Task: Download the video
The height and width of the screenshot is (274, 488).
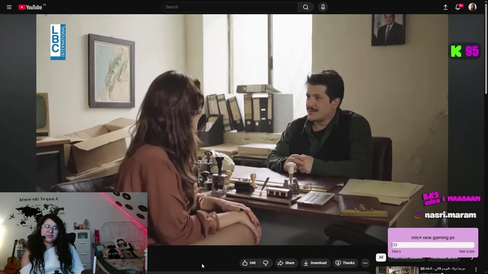Action: tap(315, 263)
